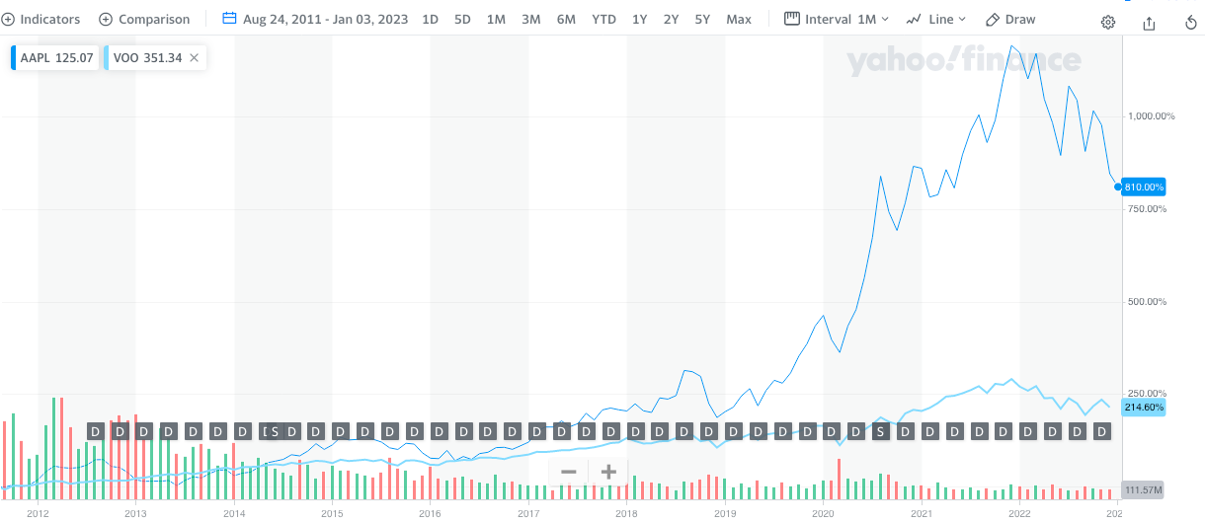Click the plus icon beside Indicators
Viewport: 1205px width, 523px height.
tap(8, 19)
